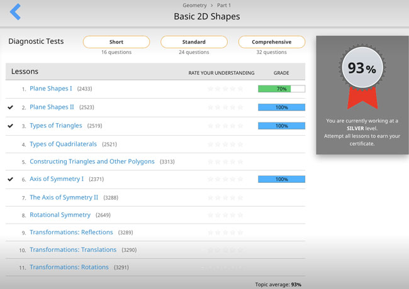Click the 70% grade progress bar
The height and width of the screenshot is (289, 409).
(281, 89)
